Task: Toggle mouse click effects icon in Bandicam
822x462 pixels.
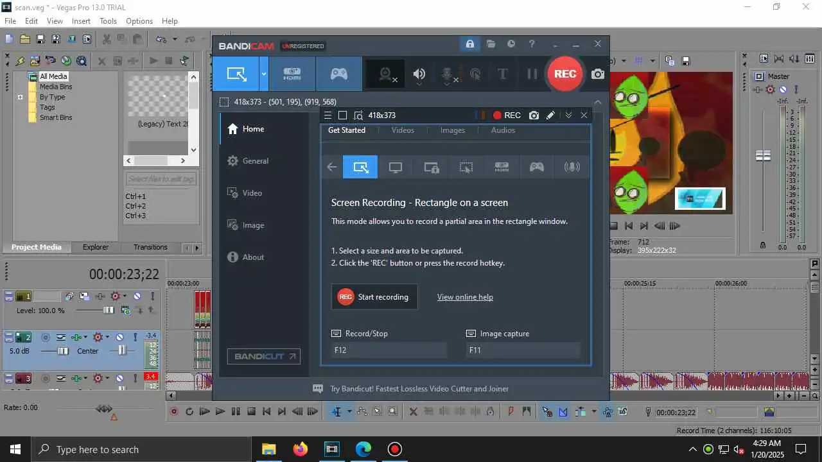Action: click(x=475, y=74)
